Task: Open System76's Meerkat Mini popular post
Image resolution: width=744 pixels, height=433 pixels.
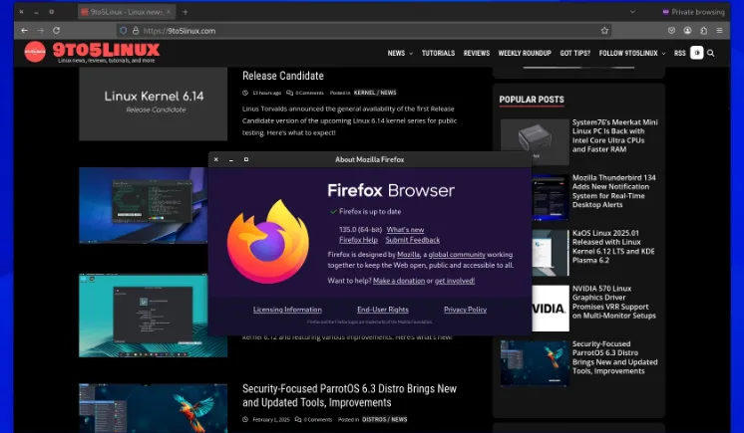Action: pyautogui.click(x=615, y=136)
